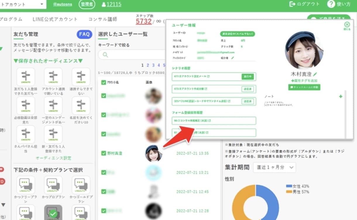Switch to the コンサル講師 tab

tap(103, 19)
